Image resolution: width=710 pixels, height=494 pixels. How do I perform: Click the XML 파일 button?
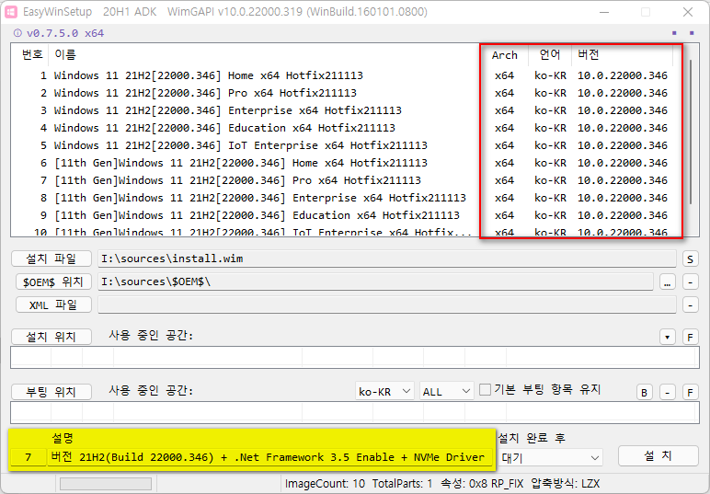click(x=53, y=304)
